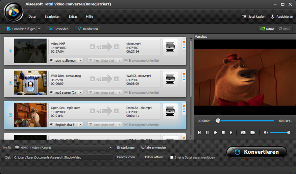Image resolution: width=296 pixels, height=174 pixels.
Task: Move Walt Disn...stmas.mpg up with blue arrow
Action: click(x=184, y=77)
